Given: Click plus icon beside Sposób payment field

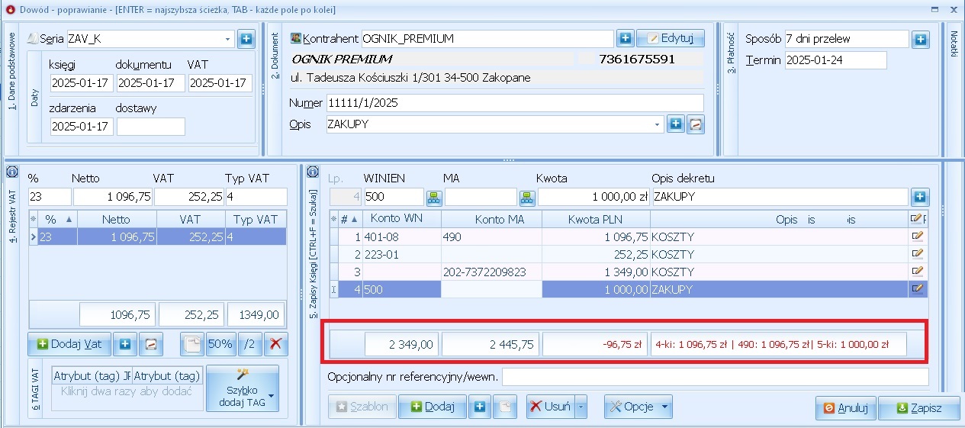Looking at the screenshot, I should point(920,39).
